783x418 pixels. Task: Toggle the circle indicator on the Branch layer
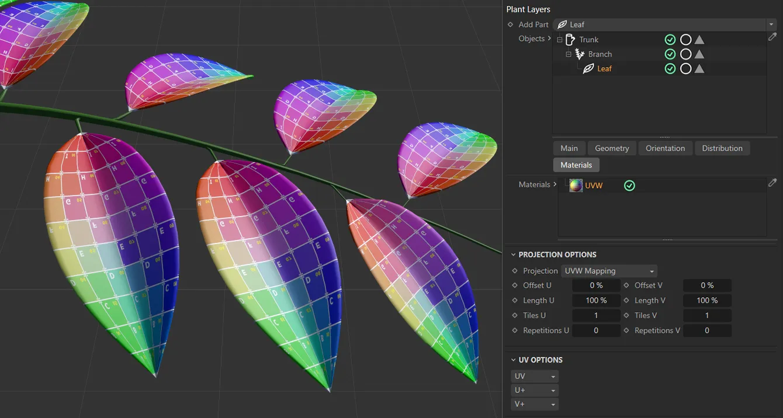685,54
